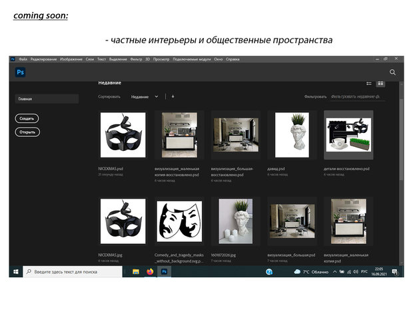Open the Файл menu
This screenshot has height=309, width=413.
(23, 59)
